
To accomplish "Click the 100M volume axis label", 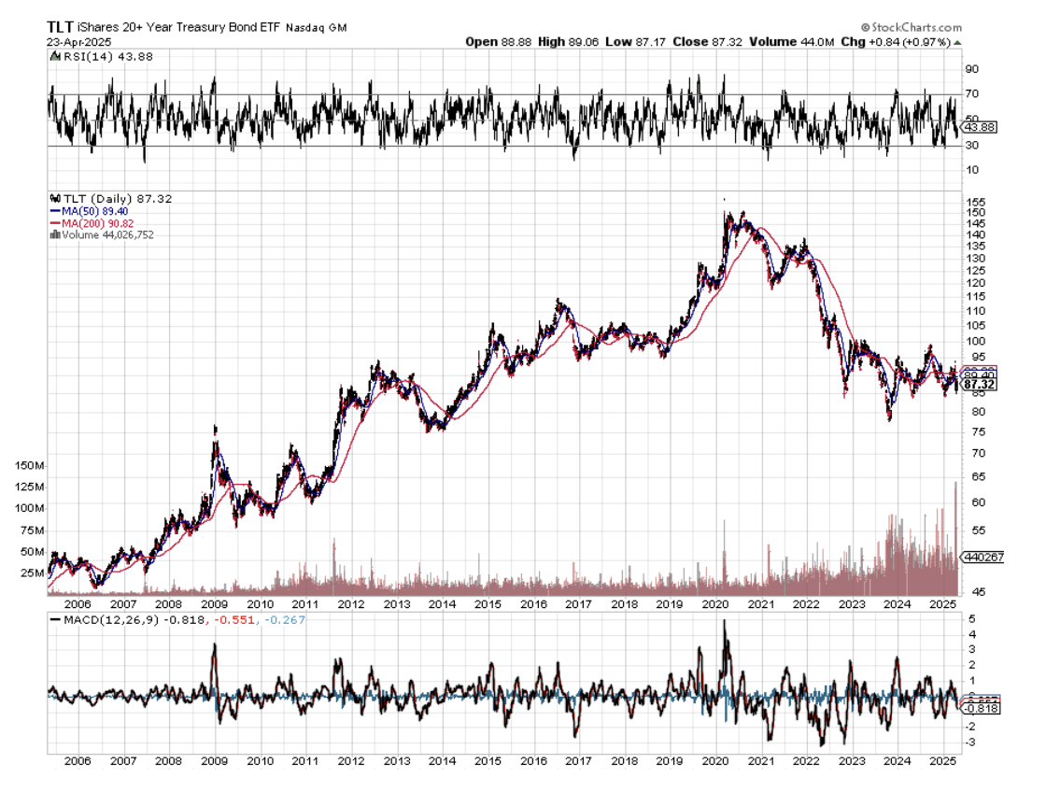I will pyautogui.click(x=29, y=508).
